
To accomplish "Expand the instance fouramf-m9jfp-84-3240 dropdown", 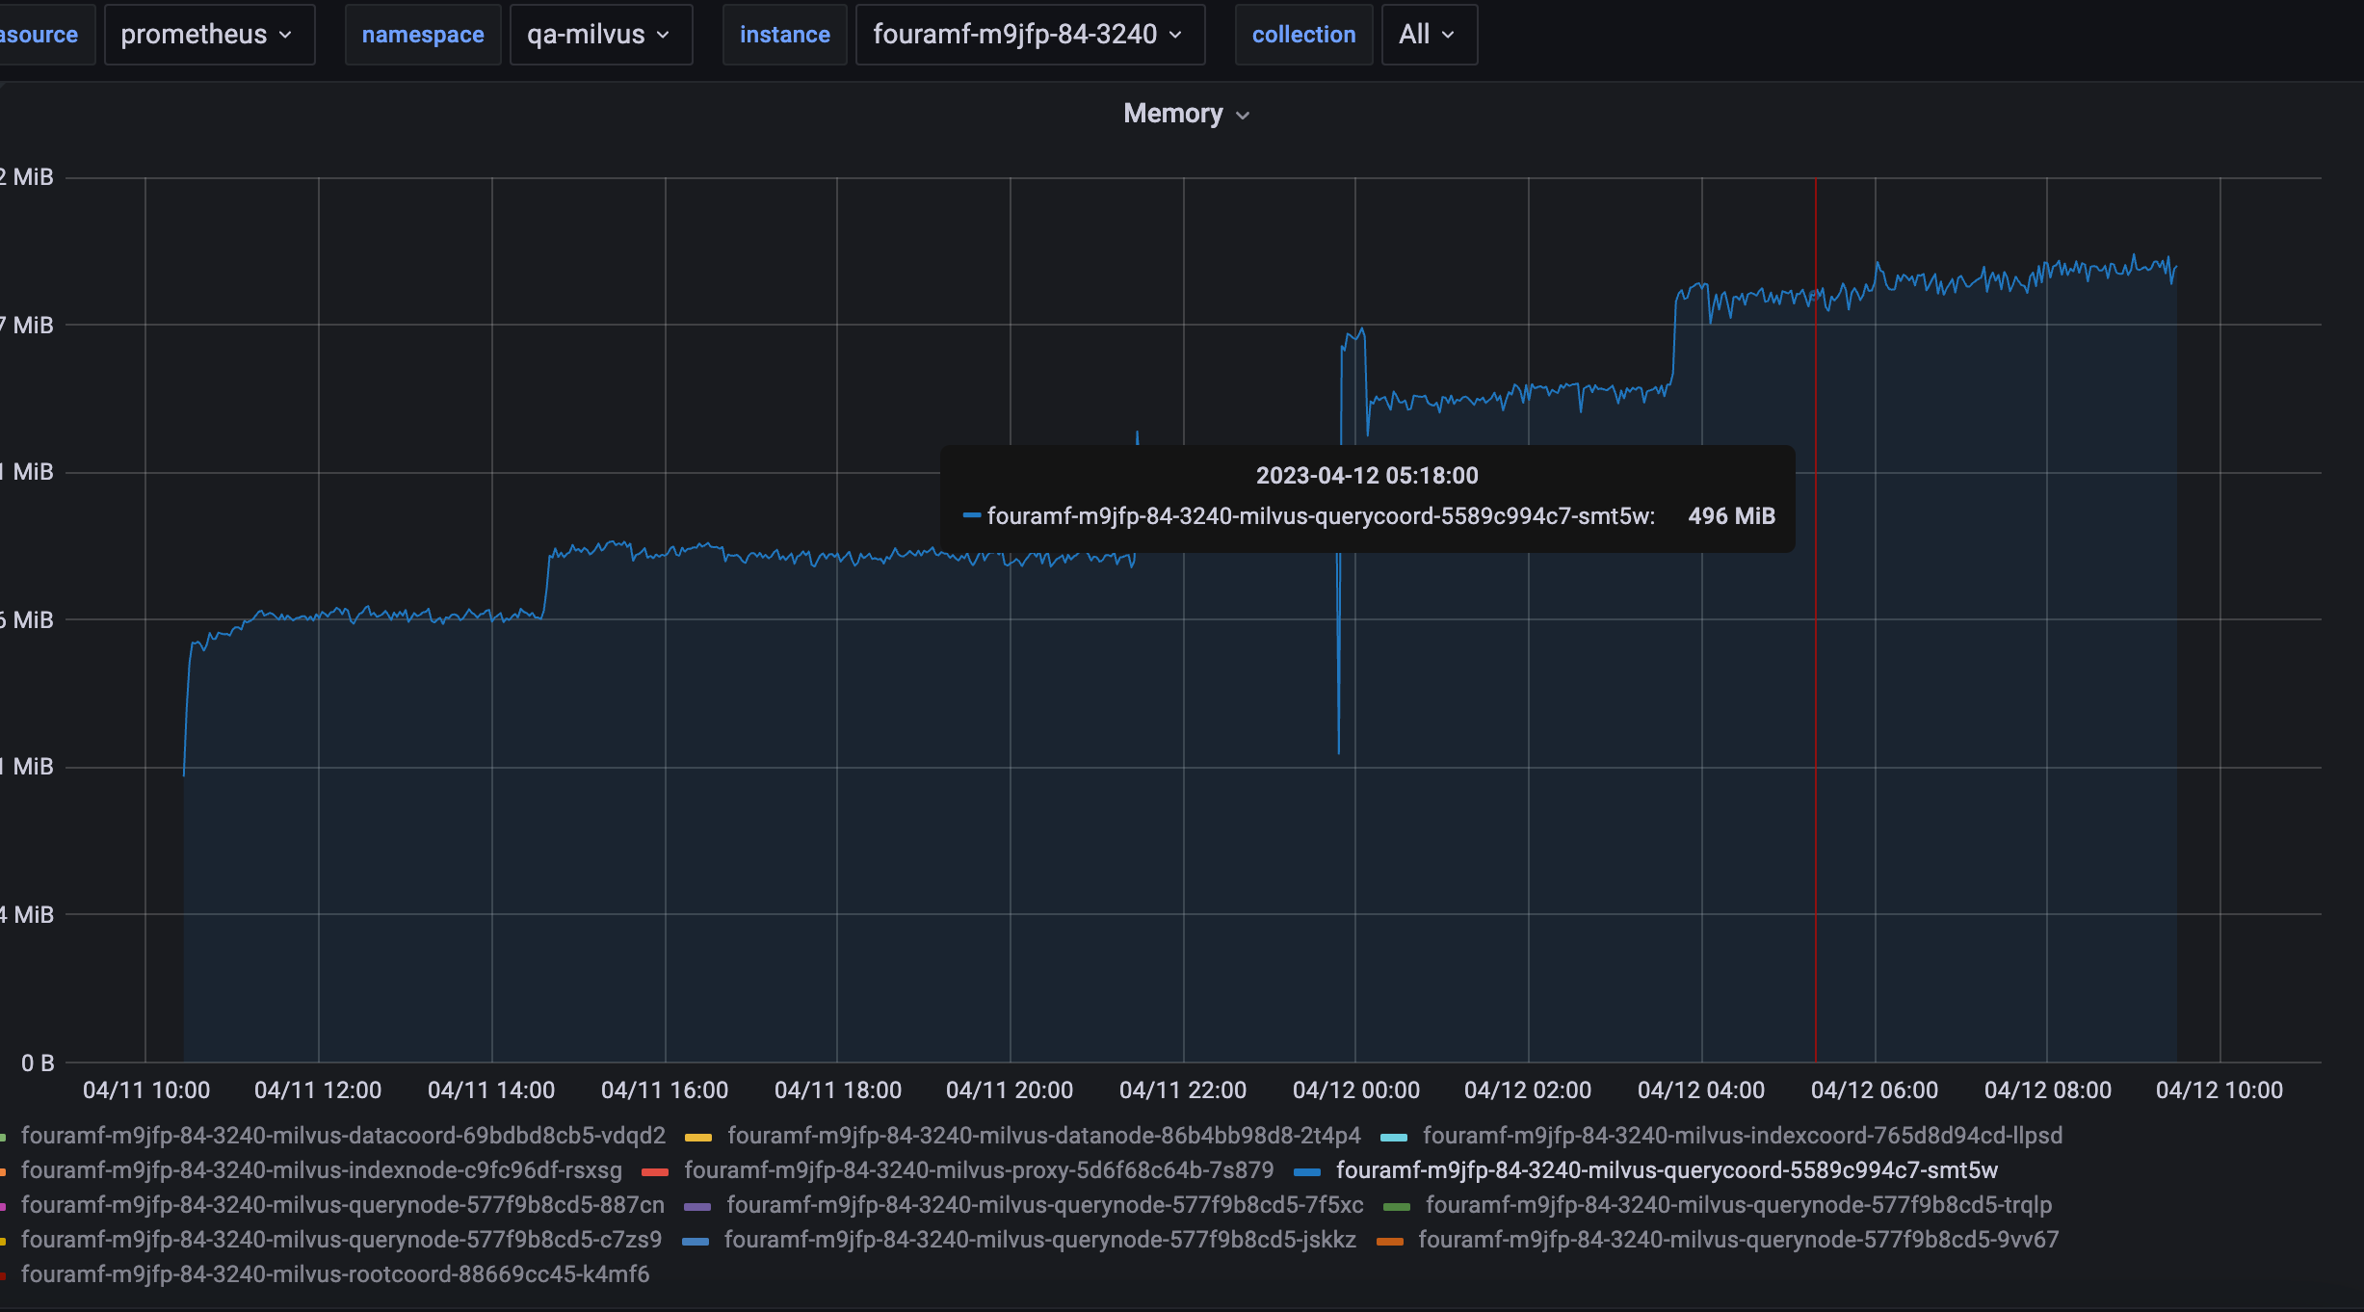I will tap(1029, 35).
